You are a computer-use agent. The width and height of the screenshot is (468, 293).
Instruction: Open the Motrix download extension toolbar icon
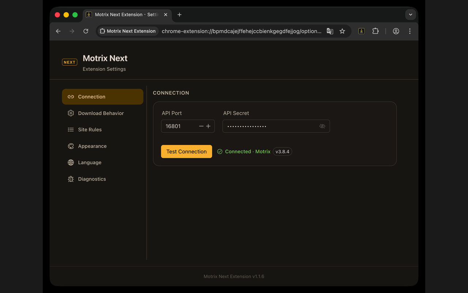361,31
